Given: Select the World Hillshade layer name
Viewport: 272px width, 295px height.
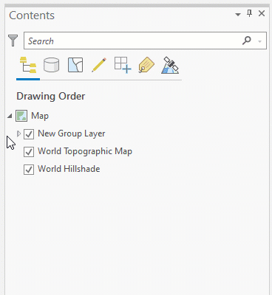Looking at the screenshot, I should click(69, 169).
